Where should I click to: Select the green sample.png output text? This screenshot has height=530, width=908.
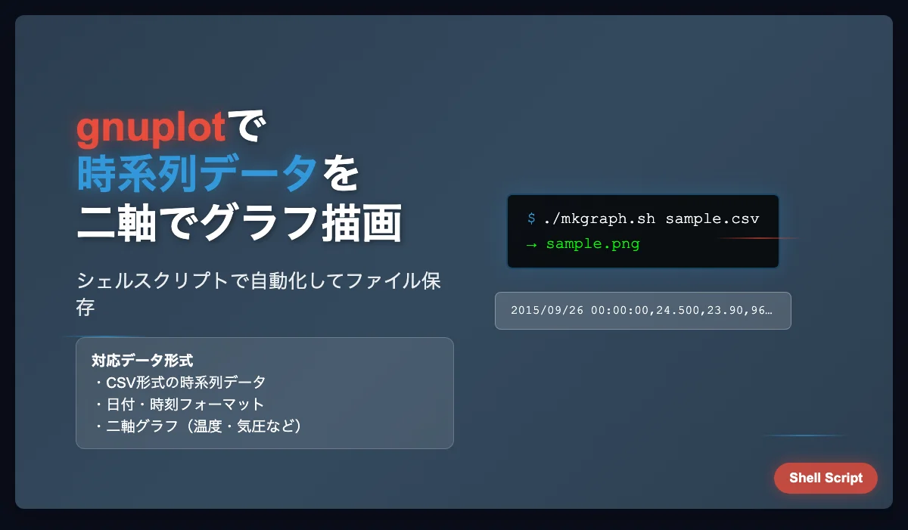point(592,244)
